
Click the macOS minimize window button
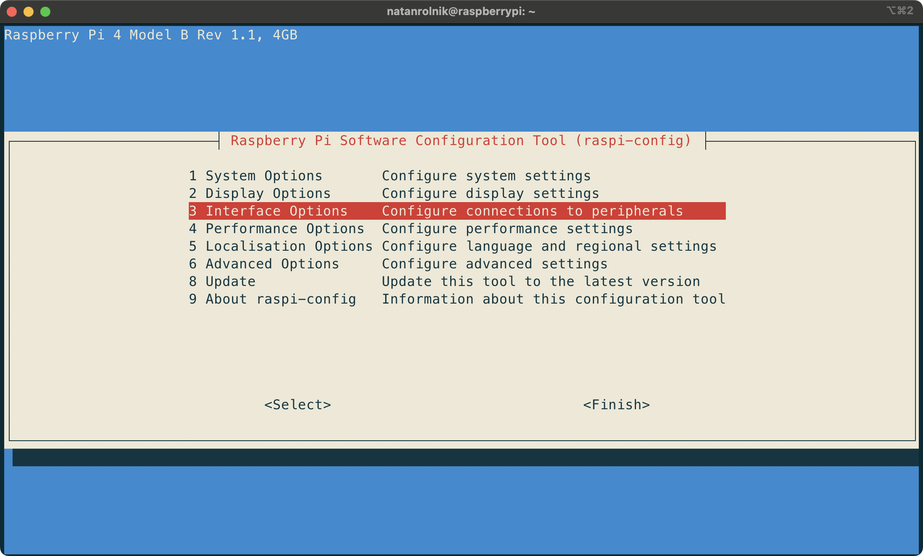pos(28,12)
